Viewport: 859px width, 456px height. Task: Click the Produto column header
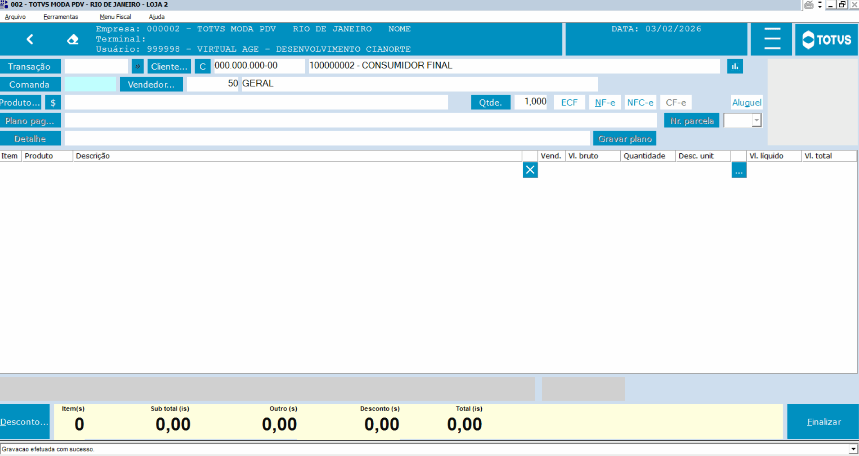pos(47,156)
